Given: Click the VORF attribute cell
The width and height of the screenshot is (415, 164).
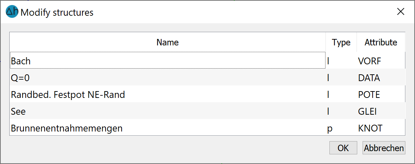Looking at the screenshot, I should tap(381, 60).
